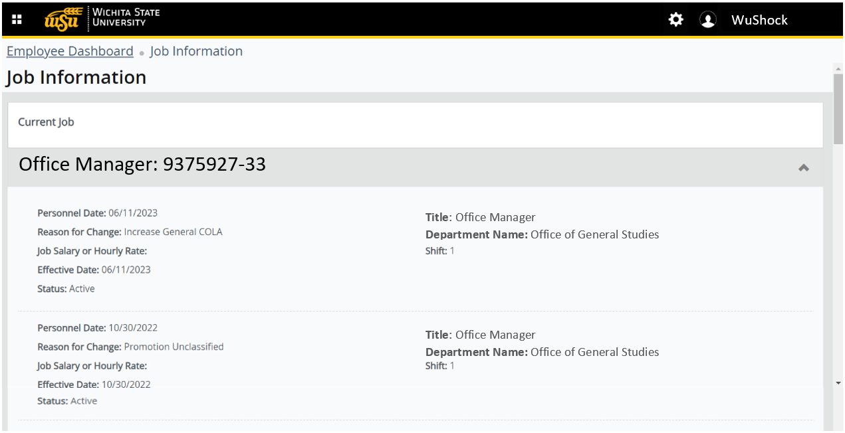845x433 pixels.
Task: Open the apps grid menu icon
Action: [17, 19]
